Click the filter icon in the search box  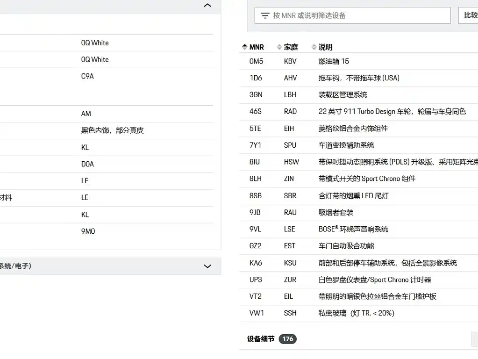(x=265, y=15)
